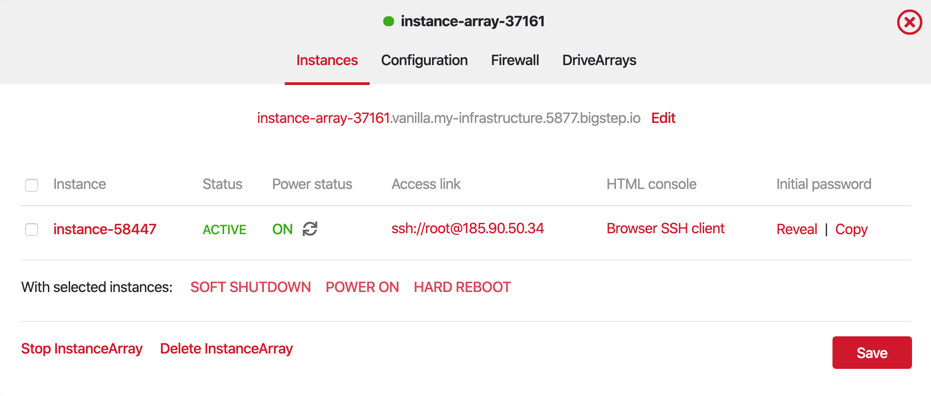This screenshot has height=396, width=931.
Task: Tick the checkbox for instance-58447
Action: (x=32, y=230)
